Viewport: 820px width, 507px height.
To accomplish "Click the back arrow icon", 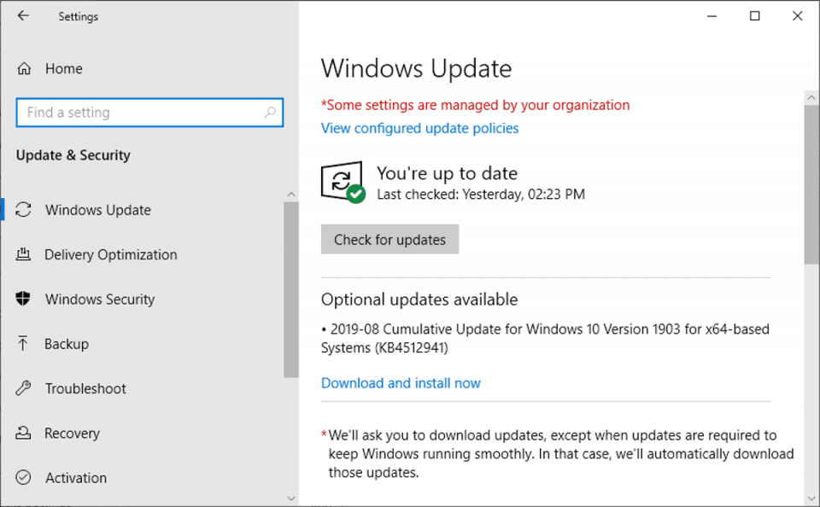I will click(x=22, y=15).
